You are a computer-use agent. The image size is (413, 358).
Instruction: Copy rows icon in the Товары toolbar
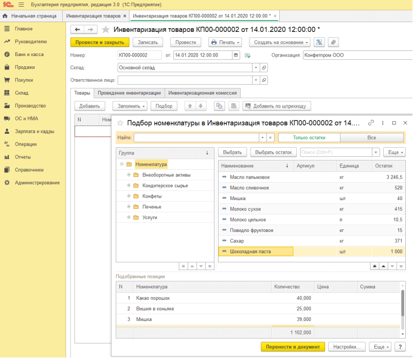[219, 106]
